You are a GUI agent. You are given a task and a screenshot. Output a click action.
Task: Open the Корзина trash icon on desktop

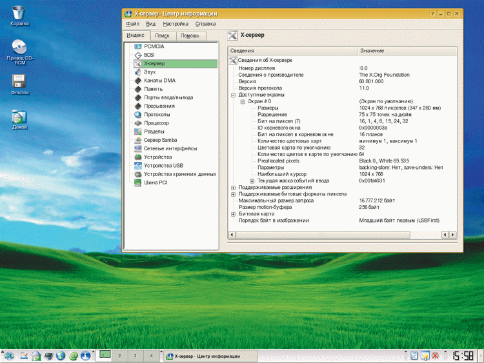19,13
